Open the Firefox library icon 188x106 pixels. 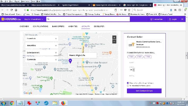click(x=176, y=10)
